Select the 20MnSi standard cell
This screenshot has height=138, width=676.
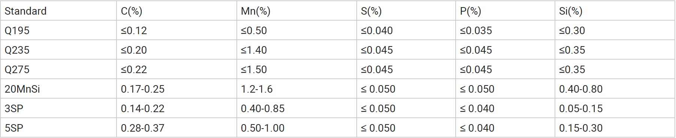58,89
